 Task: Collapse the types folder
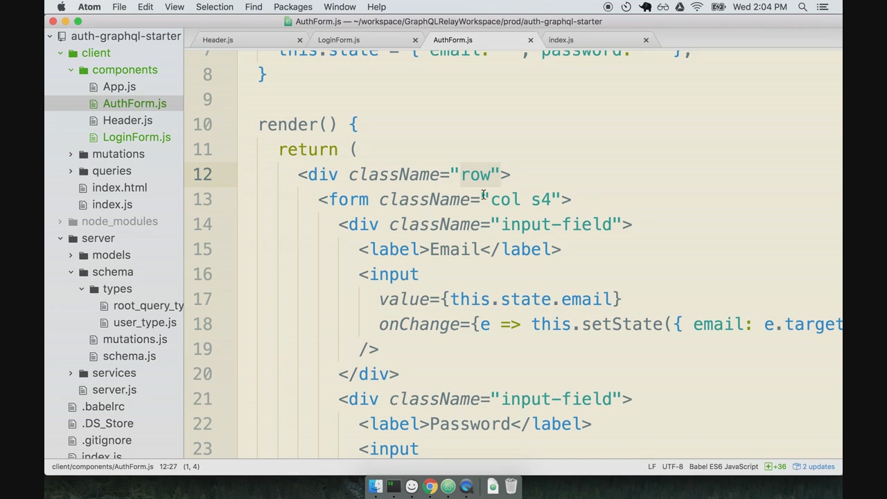[x=81, y=289]
